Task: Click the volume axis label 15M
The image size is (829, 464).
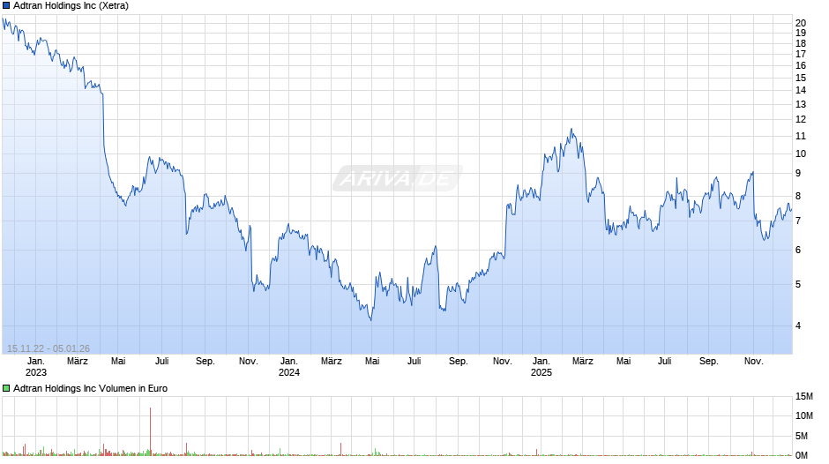Action: coord(804,396)
